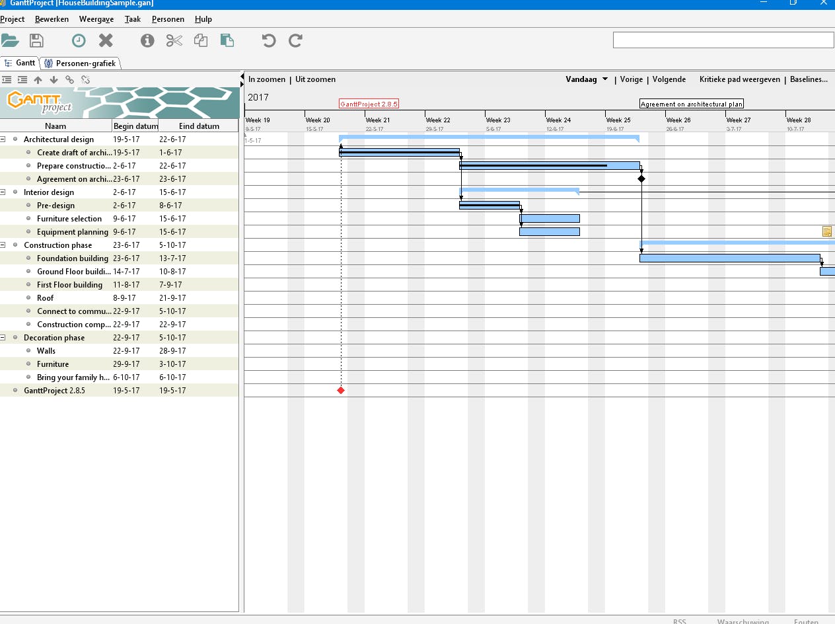Click the link tasks chain icon
Viewport: 835px width, 624px height.
click(70, 80)
